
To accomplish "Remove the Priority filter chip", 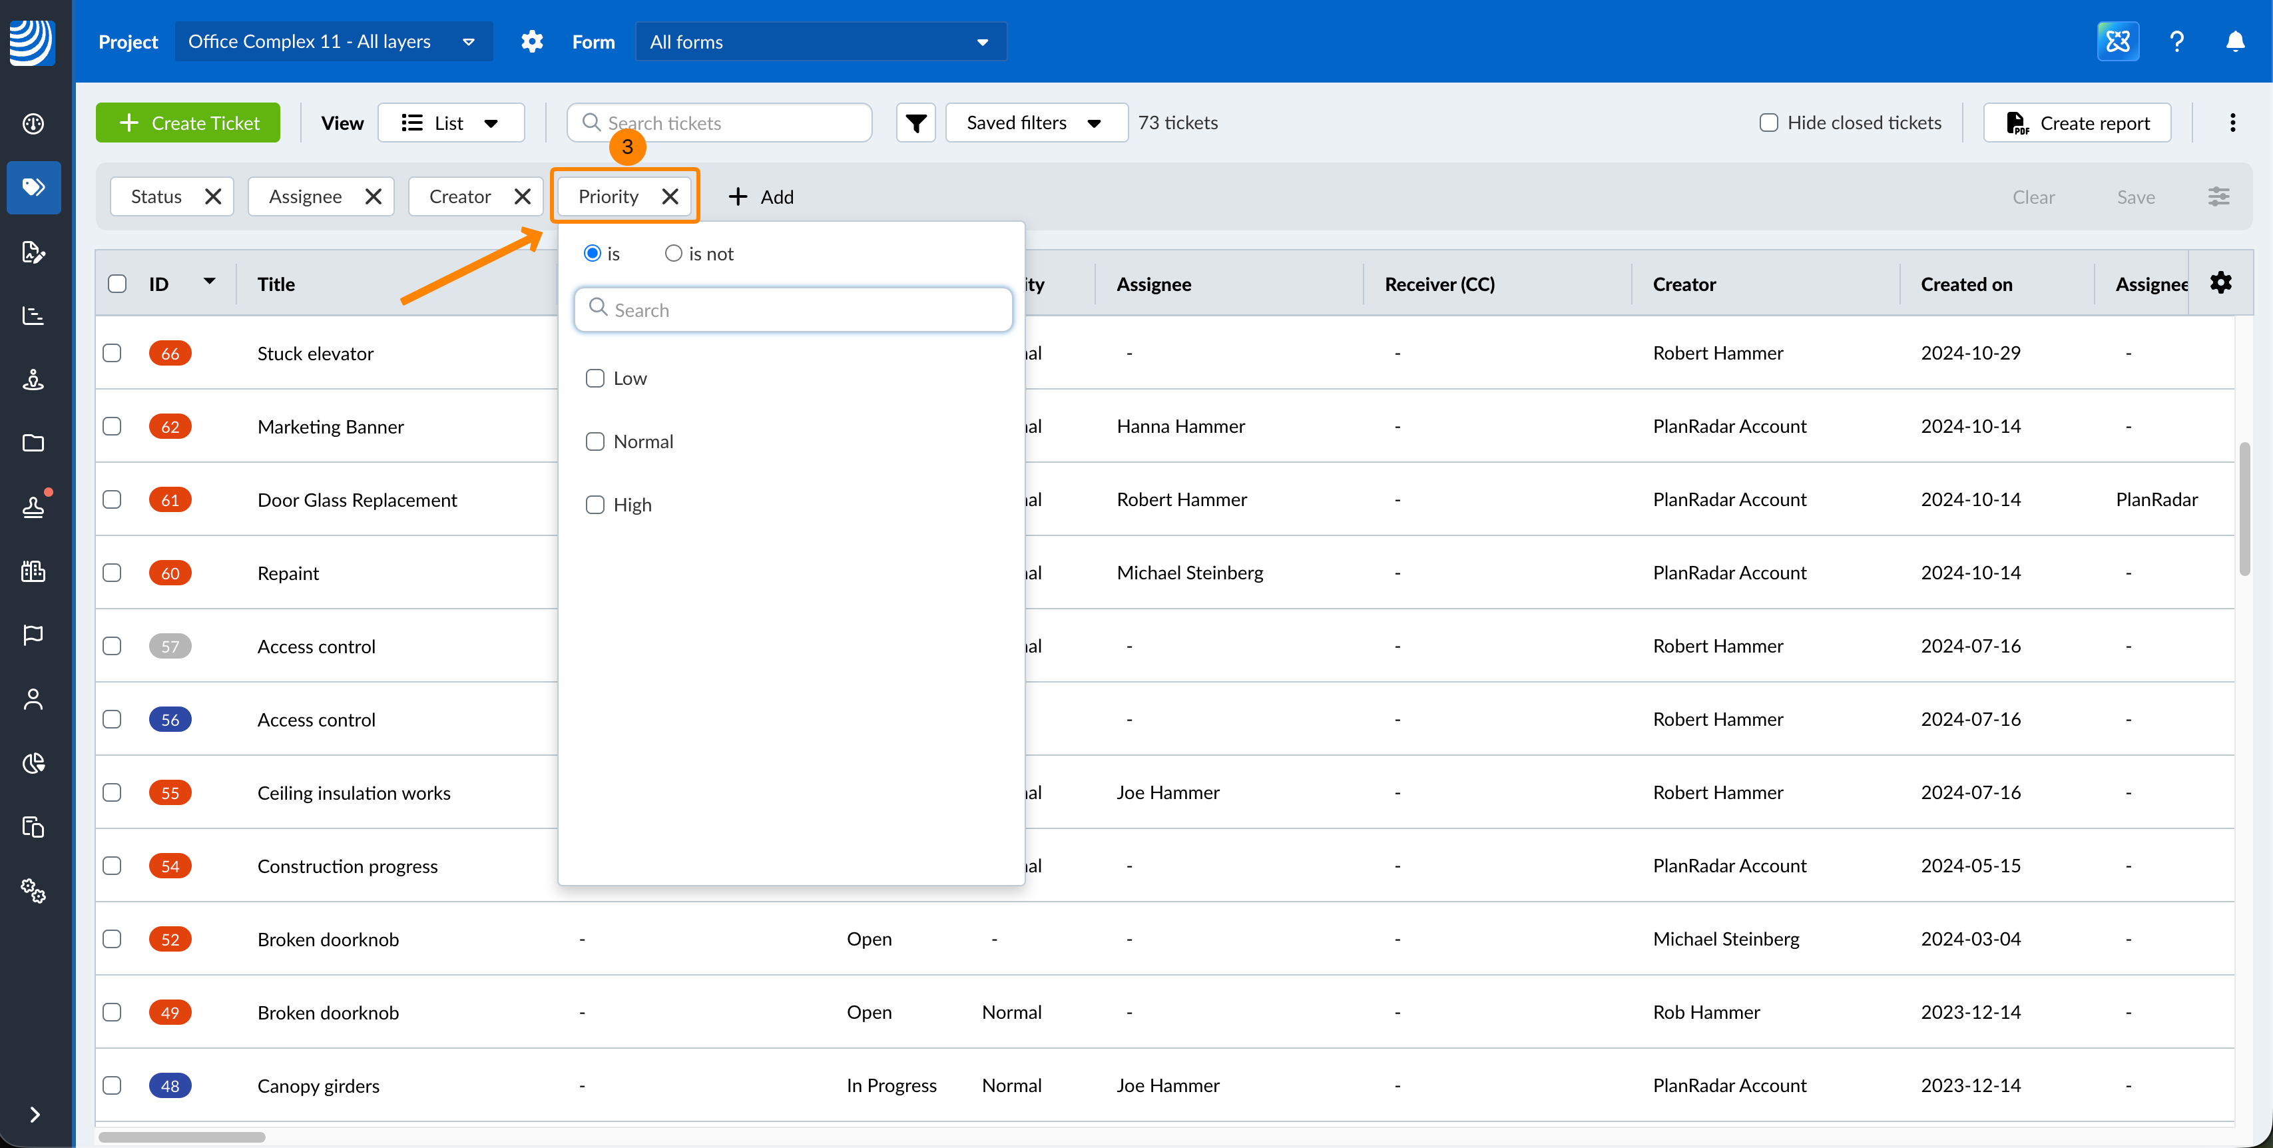I will coord(670,197).
